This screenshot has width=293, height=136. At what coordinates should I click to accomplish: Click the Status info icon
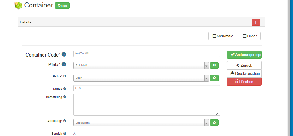coord(65,76)
